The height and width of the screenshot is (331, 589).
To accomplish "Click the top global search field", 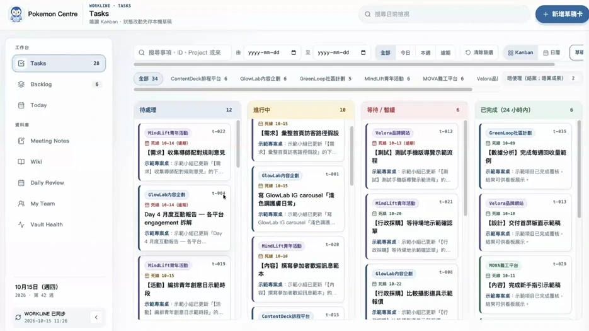I will click(444, 15).
